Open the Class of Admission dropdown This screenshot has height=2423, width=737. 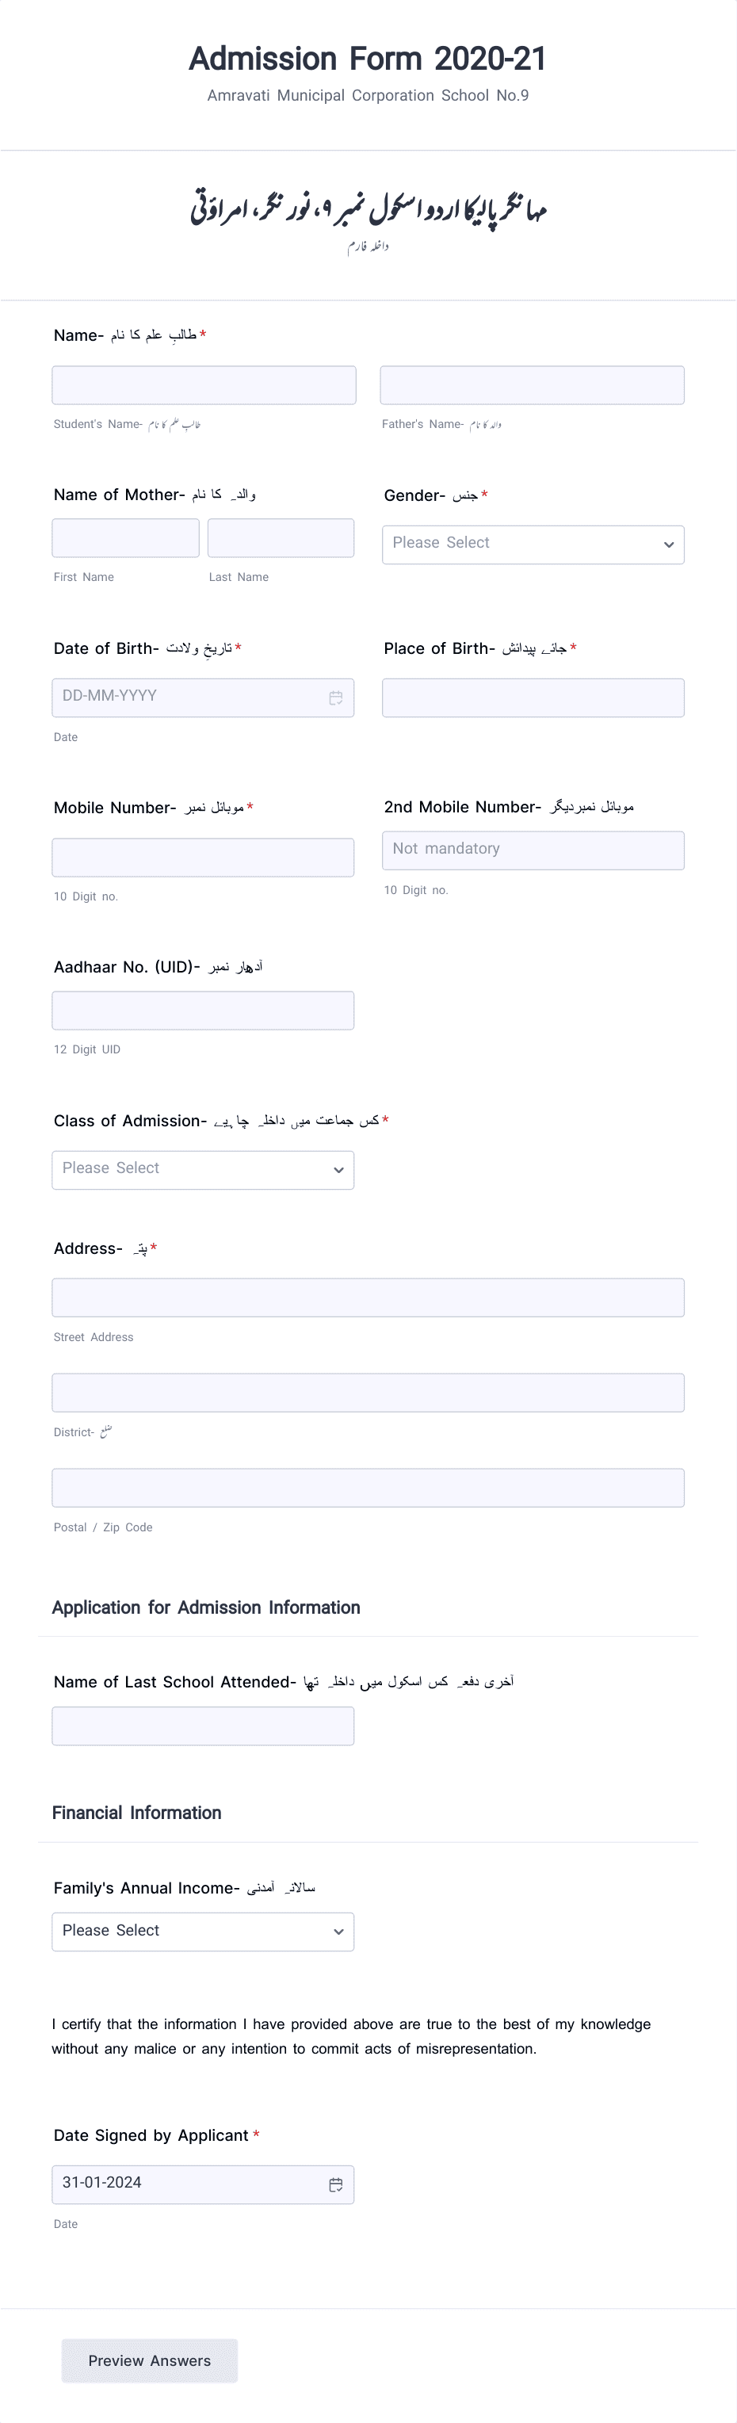203,1170
